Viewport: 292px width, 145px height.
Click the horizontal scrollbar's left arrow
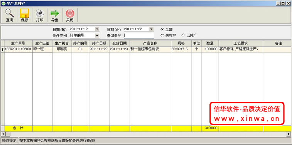pyautogui.click(x=3, y=134)
